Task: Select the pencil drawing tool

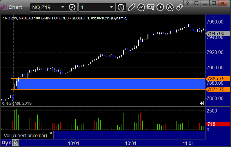Action: pyautogui.click(x=131, y=7)
